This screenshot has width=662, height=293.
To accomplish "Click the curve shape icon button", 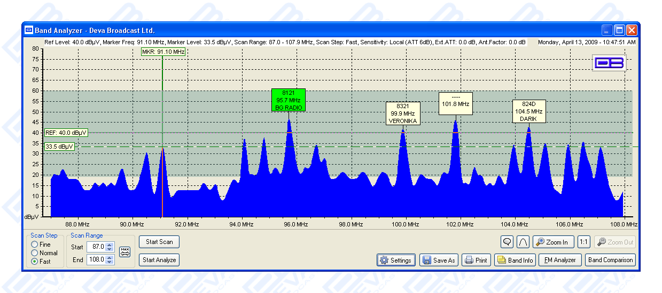I will pyautogui.click(x=523, y=242).
